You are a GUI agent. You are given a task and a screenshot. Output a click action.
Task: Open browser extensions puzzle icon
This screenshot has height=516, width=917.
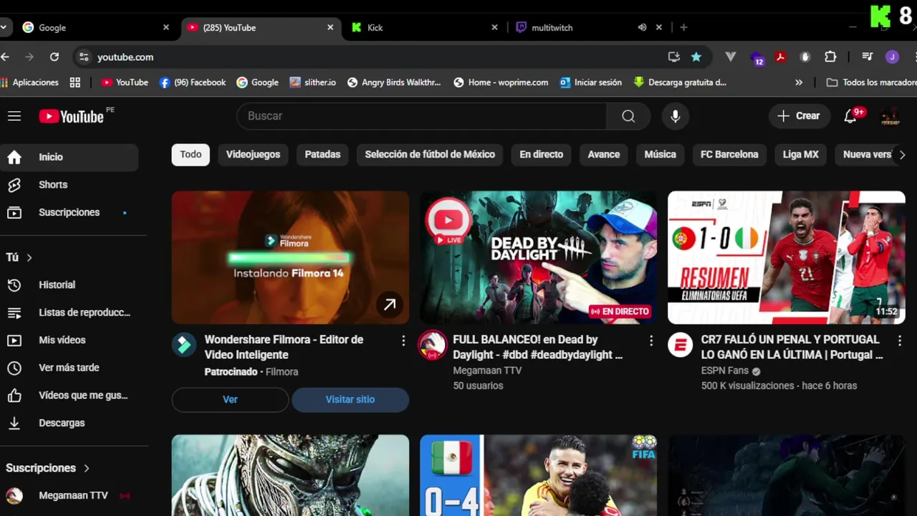tap(830, 57)
